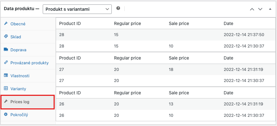
Task: Open the Provázané produkty tab
Action: coord(28,63)
